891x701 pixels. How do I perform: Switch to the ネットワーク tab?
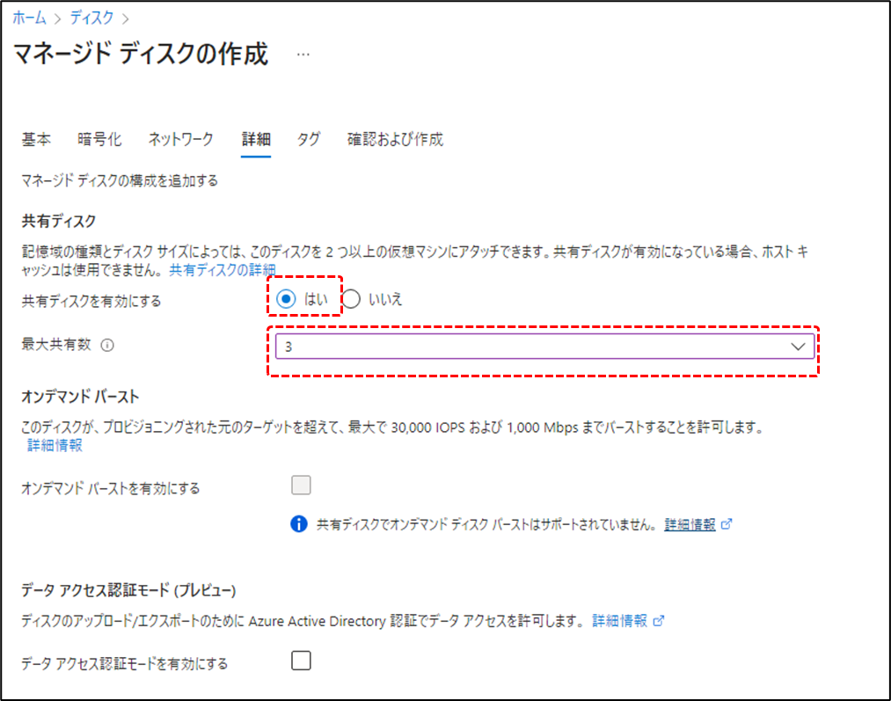click(180, 139)
